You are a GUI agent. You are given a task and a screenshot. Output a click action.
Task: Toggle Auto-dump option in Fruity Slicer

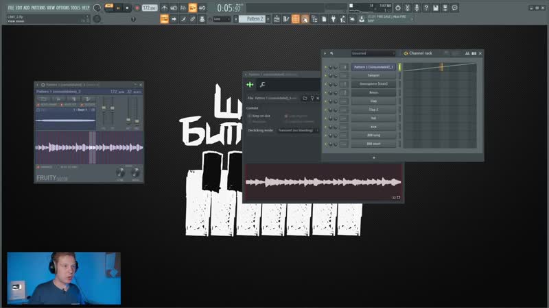point(40,105)
